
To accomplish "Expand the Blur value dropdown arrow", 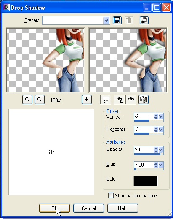I will pyautogui.click(x=161, y=165).
